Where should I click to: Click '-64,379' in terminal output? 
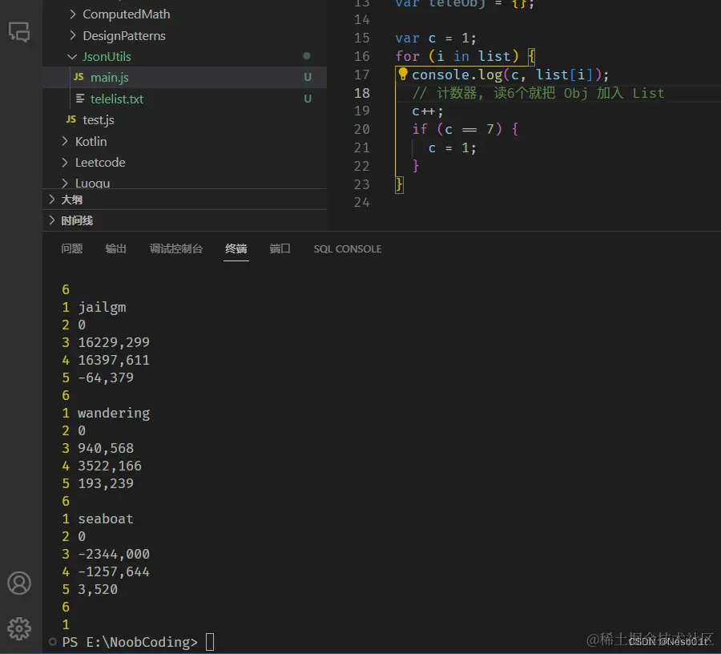tap(105, 377)
